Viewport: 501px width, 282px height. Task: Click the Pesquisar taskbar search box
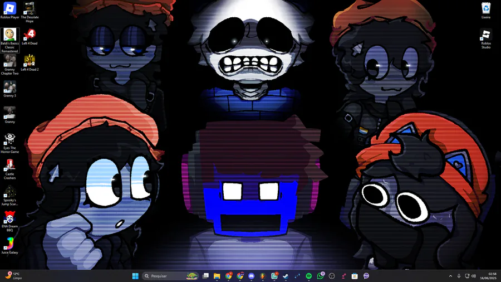point(170,276)
